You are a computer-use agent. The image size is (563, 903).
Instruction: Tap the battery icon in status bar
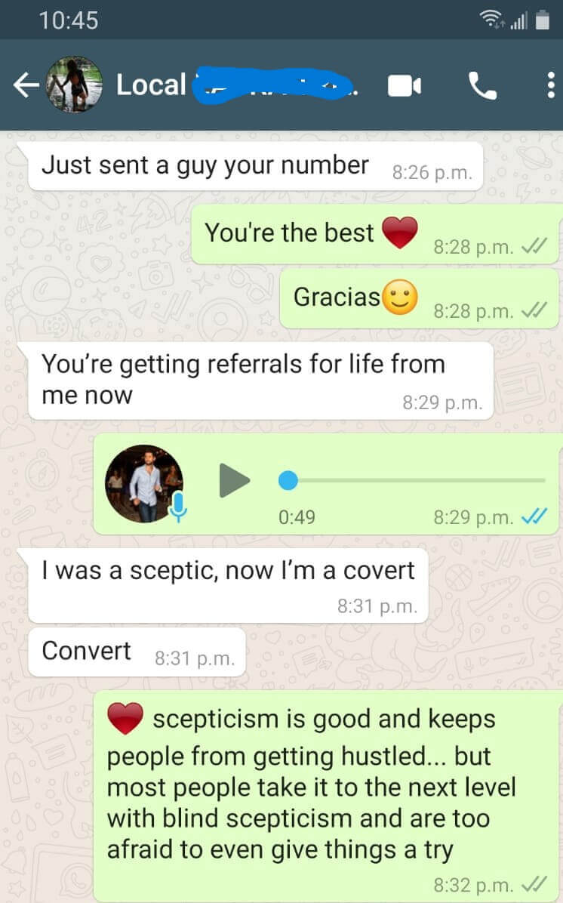pyautogui.click(x=543, y=20)
